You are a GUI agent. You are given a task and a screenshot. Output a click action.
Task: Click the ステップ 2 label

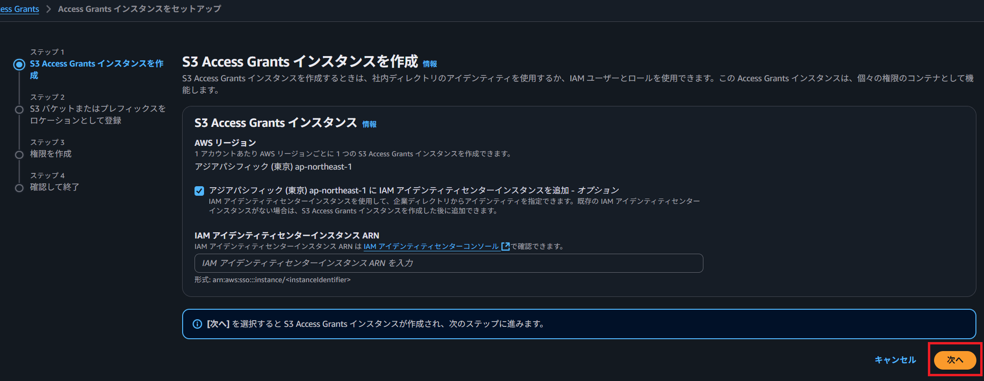[x=47, y=97]
